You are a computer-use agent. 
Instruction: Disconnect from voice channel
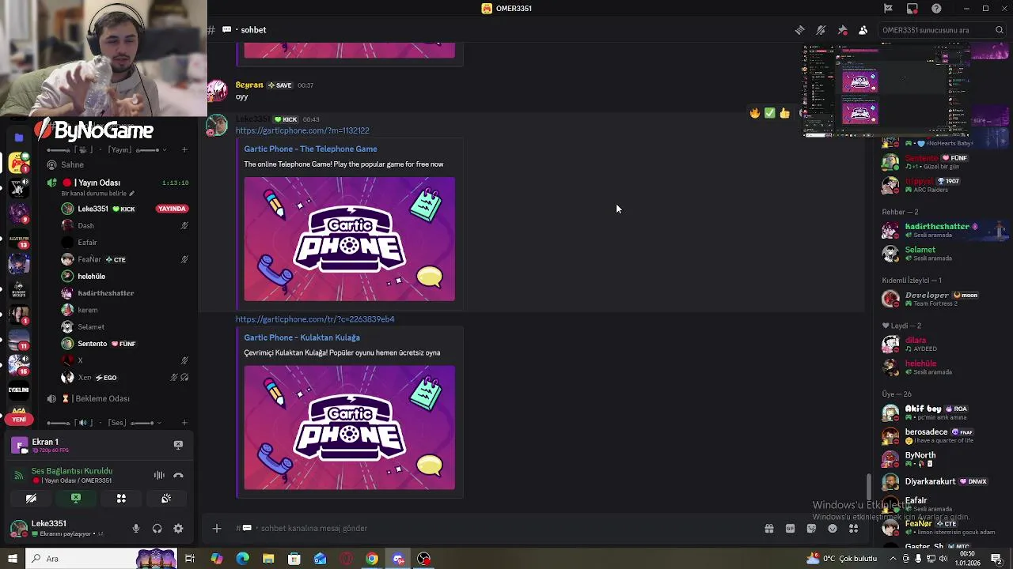pyautogui.click(x=178, y=475)
